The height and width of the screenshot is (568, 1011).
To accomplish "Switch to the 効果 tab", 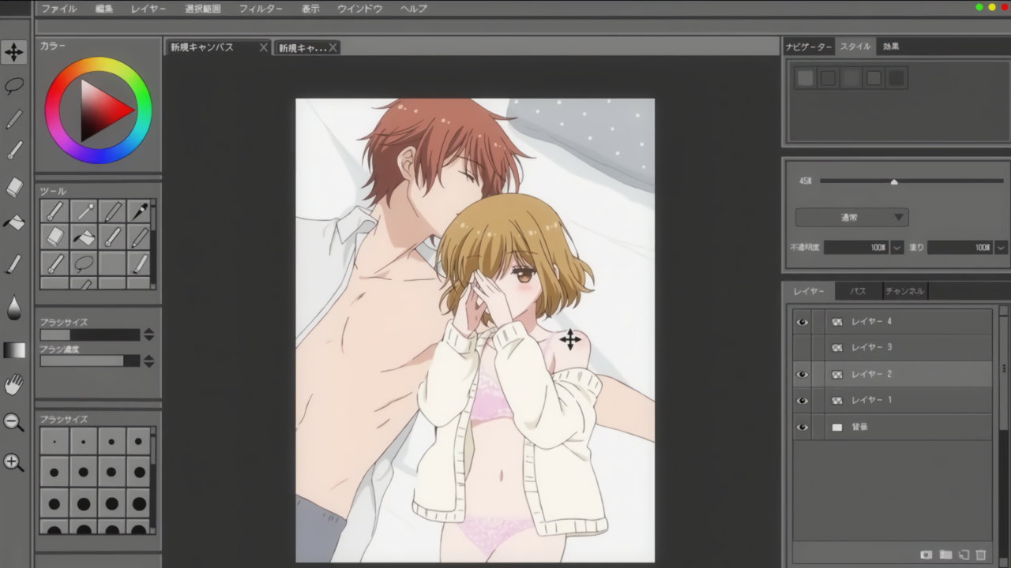I will pyautogui.click(x=891, y=47).
